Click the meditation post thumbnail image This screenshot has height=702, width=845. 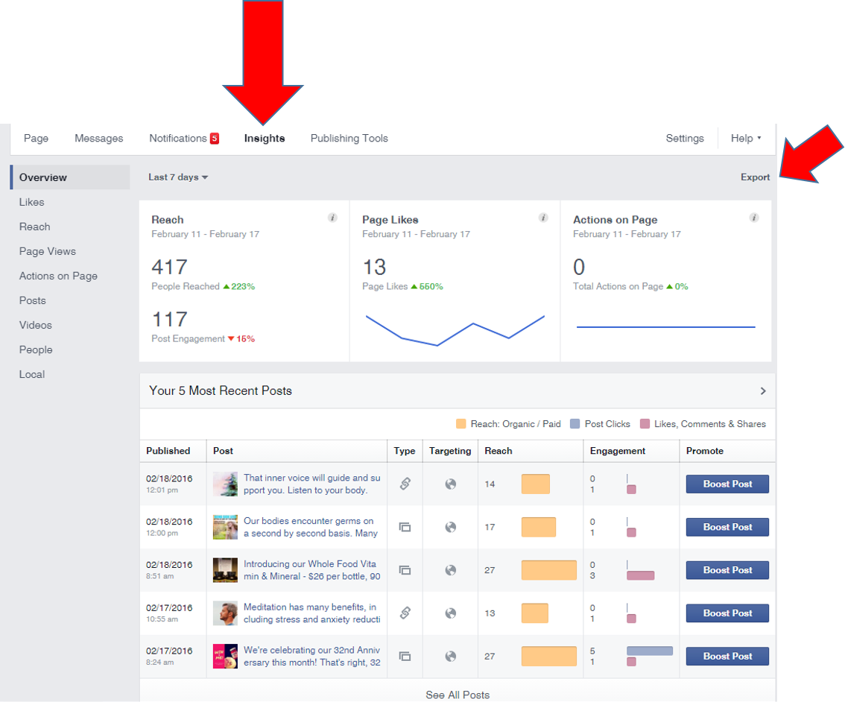(225, 613)
